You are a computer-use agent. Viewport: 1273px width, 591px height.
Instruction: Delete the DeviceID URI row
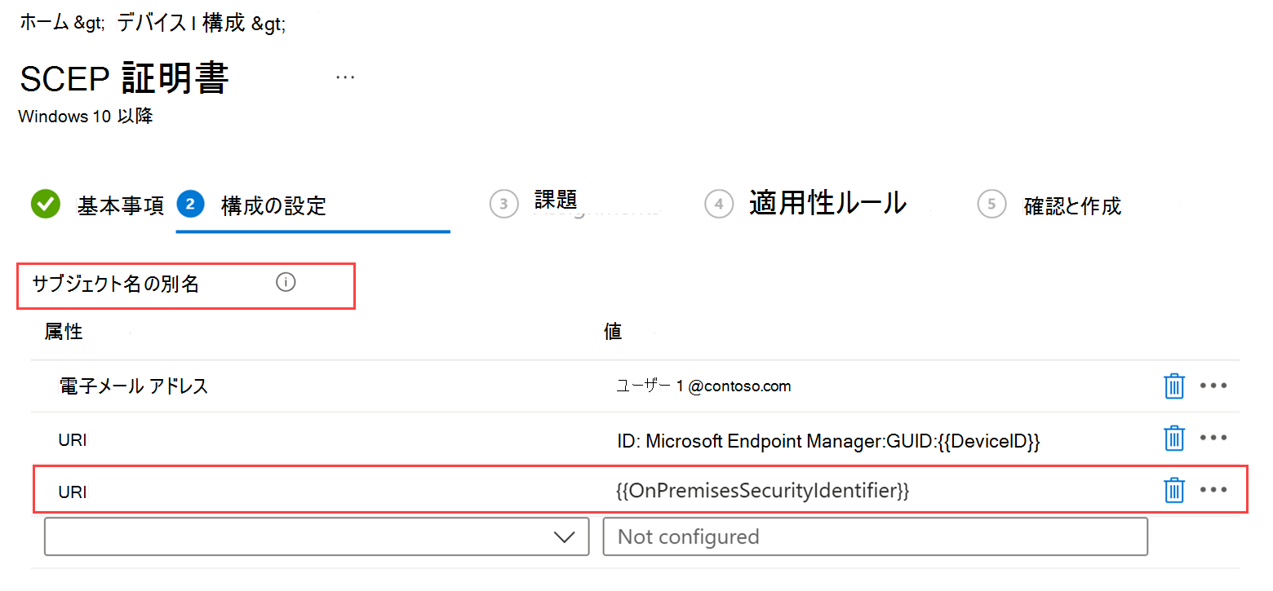1173,438
